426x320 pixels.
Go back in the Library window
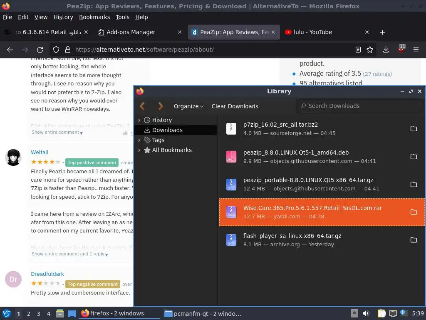point(142,106)
